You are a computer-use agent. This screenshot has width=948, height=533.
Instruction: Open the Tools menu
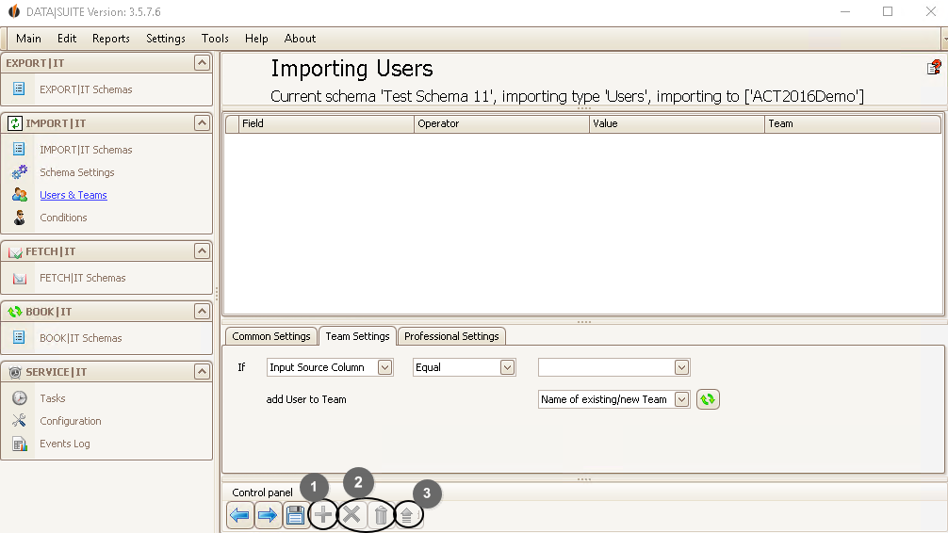(215, 38)
